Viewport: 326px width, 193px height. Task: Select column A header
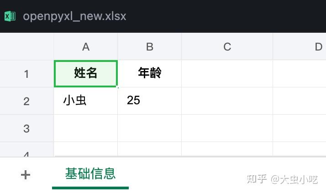(86, 46)
